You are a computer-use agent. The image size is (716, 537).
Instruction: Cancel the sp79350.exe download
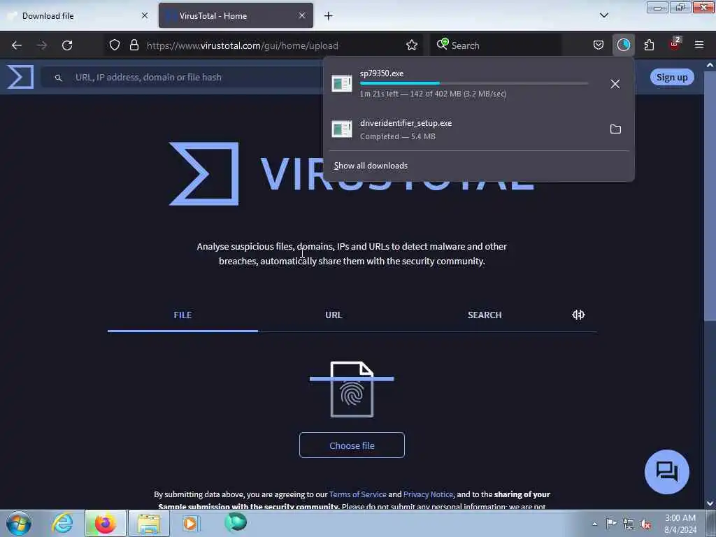(615, 84)
